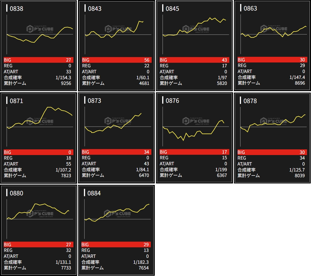This screenshot has width=311, height=276.
Task: Click the AT/ART row showing 43
Action: (x=117, y=164)
